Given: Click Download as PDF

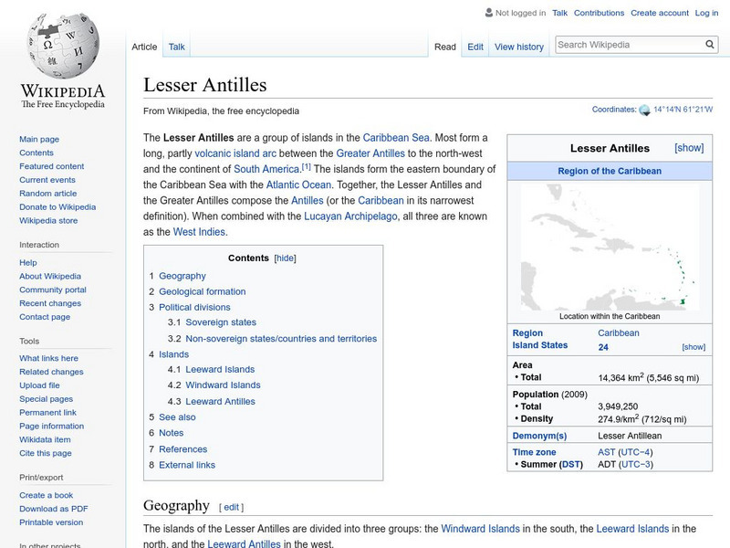Looking at the screenshot, I should pos(54,509).
